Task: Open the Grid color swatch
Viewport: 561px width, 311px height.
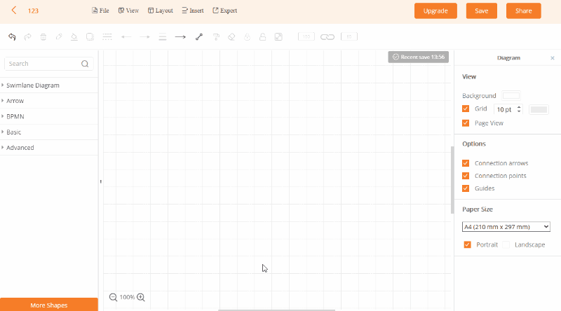Action: pyautogui.click(x=539, y=109)
